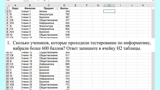
Task: Select the ЮЗ cell in row 6
Action: [x=15, y=23]
